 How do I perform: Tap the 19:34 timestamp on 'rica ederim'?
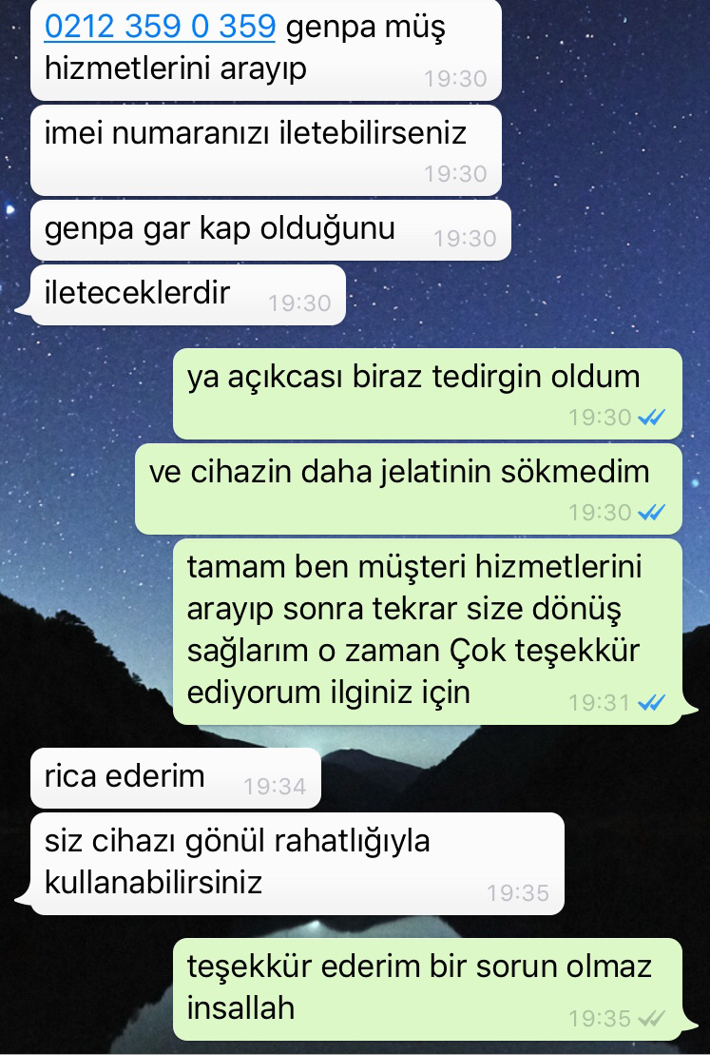pos(275,786)
